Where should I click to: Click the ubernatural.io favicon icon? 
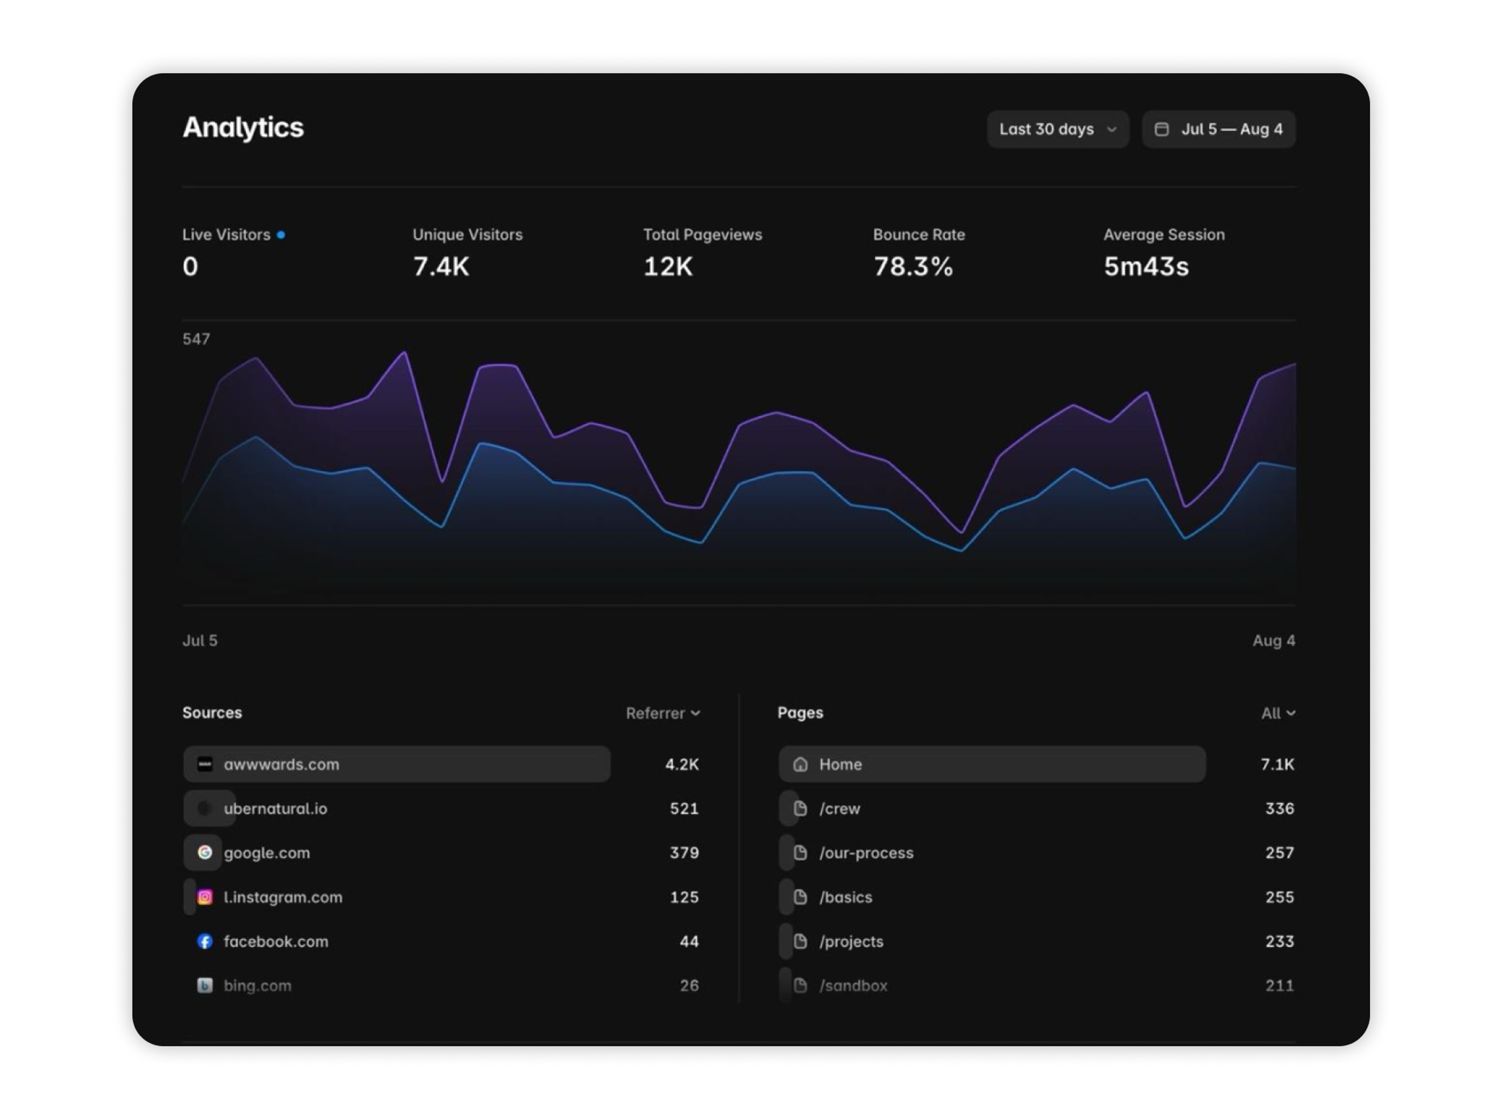click(x=205, y=808)
